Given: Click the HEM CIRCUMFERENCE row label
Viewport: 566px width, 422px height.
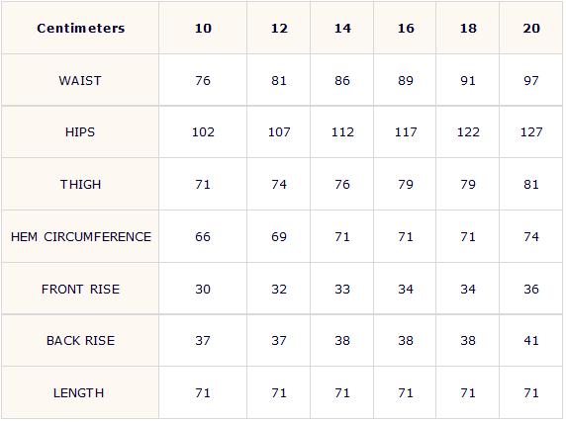Looking at the screenshot, I should click(81, 237).
